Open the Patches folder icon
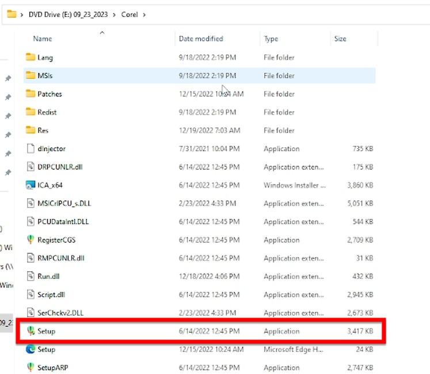The height and width of the screenshot is (374, 430). pyautogui.click(x=31, y=93)
